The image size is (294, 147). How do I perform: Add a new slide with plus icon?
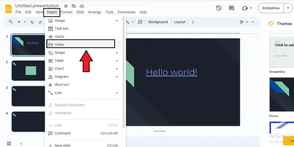click(x=19, y=22)
